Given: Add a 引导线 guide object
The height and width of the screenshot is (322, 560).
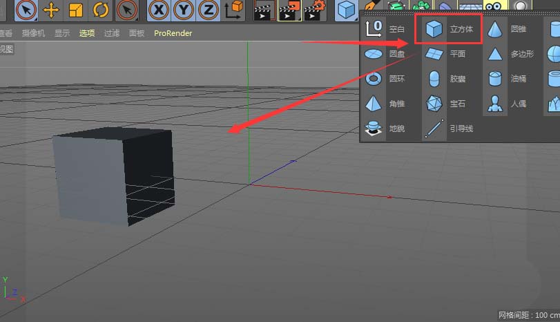Looking at the screenshot, I should [x=450, y=129].
